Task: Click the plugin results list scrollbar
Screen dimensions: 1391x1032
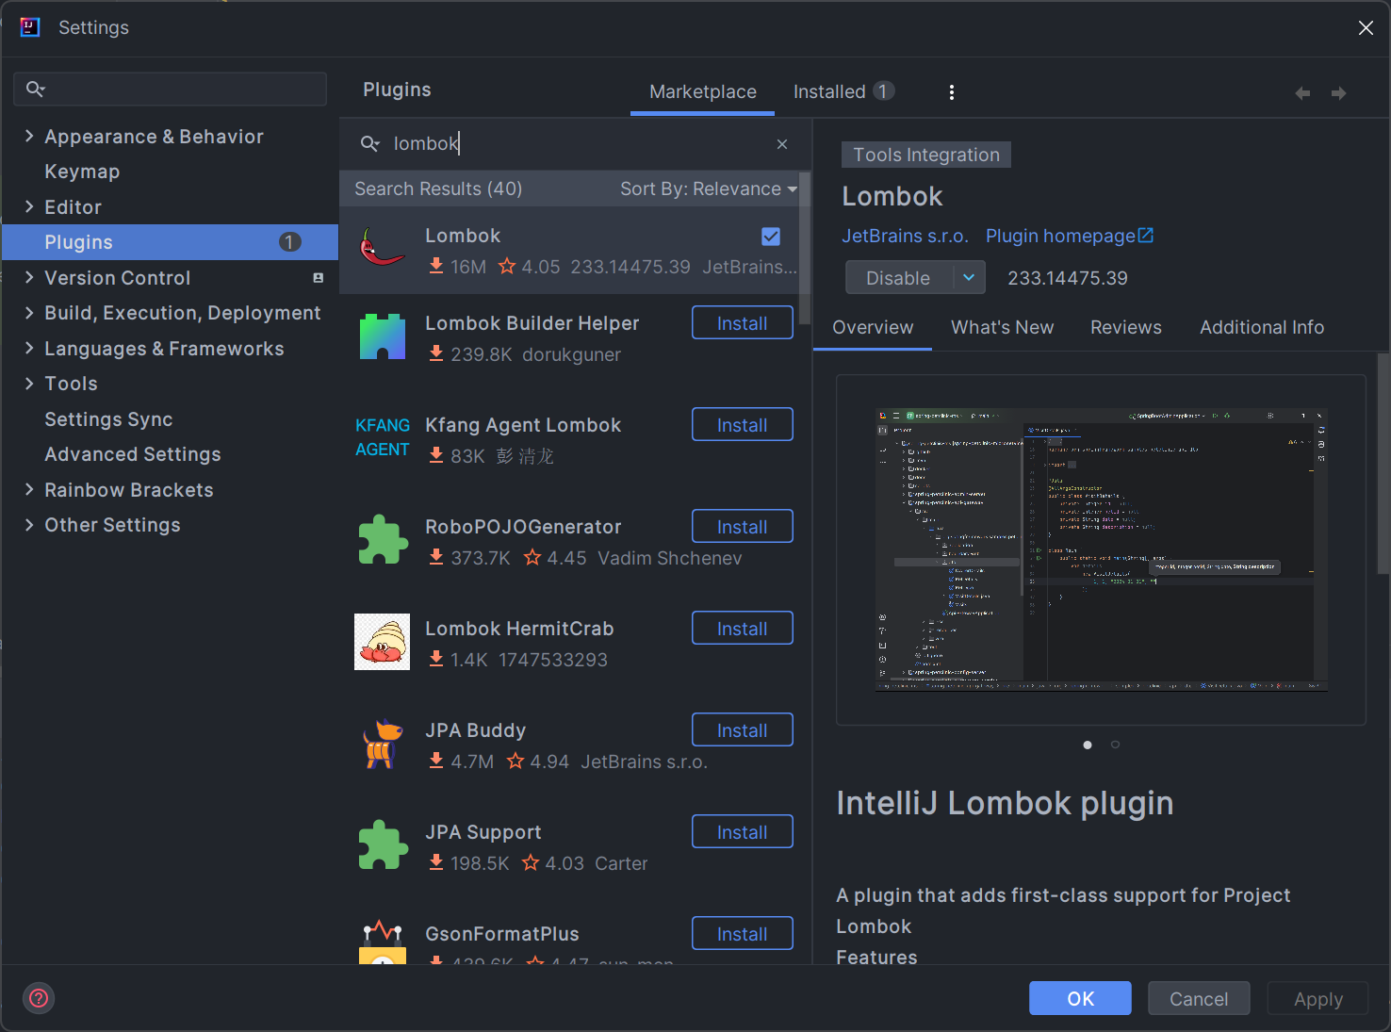Action: [805, 247]
